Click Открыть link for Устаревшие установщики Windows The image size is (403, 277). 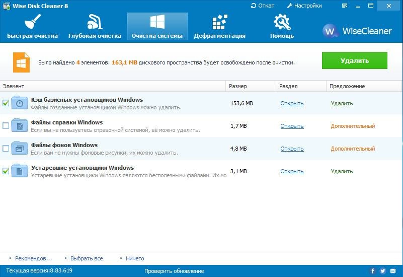point(292,171)
